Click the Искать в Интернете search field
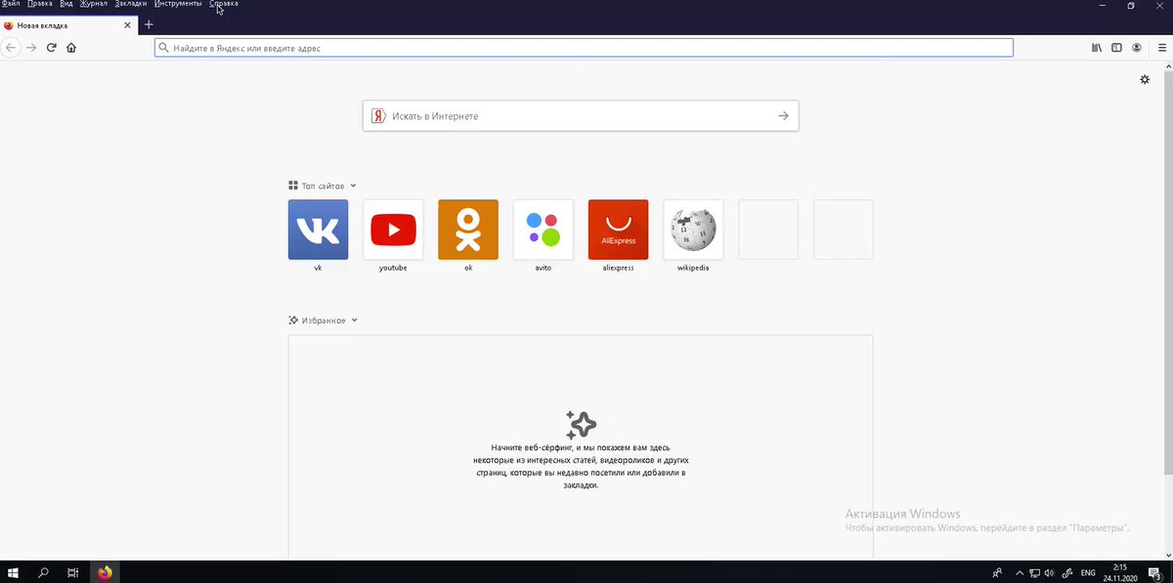Viewport: 1173px width, 583px height. (x=581, y=115)
